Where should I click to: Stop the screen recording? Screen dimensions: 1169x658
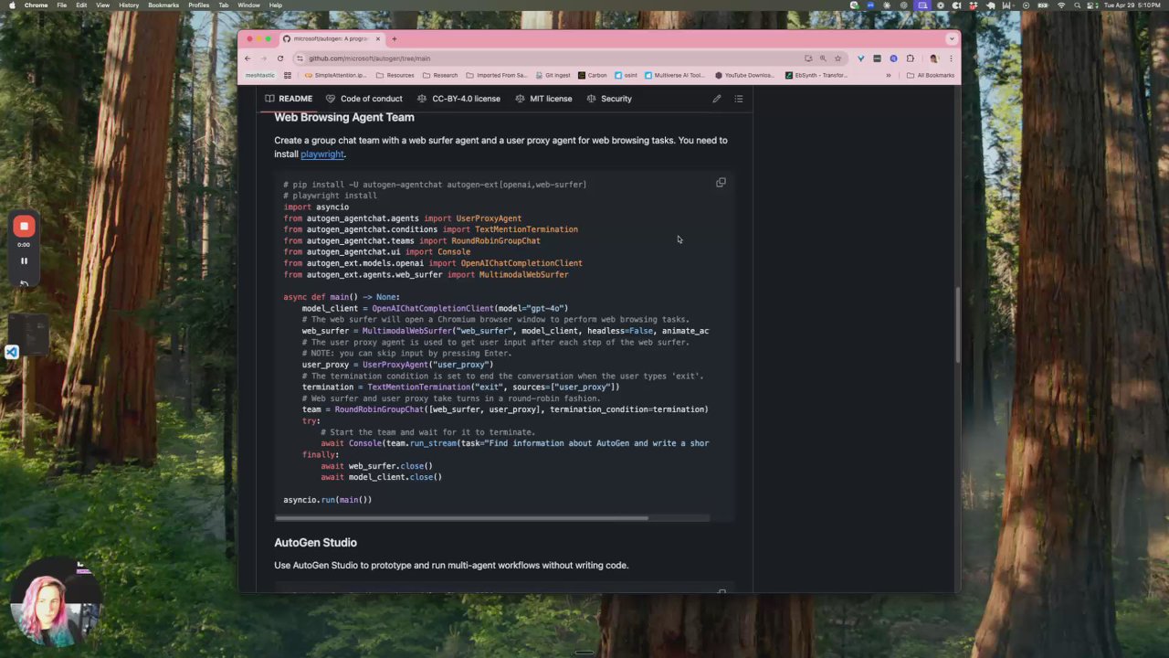pyautogui.click(x=25, y=226)
